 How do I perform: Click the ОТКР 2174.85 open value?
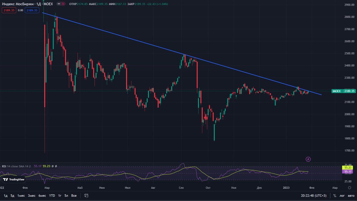point(78,4)
